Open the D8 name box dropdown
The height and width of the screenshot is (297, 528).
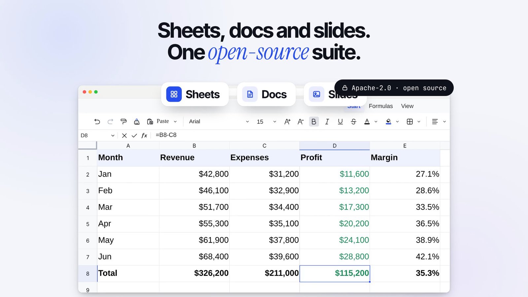(113, 135)
